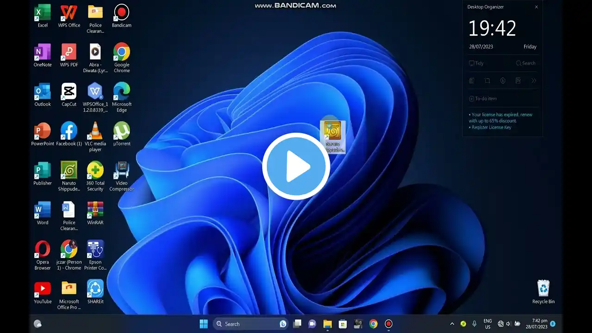Select the Abra - Diwata media file

click(95, 58)
